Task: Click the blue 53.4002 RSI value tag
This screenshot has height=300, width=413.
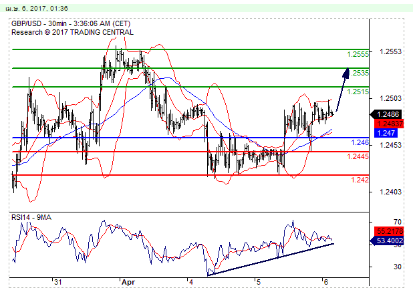Action: pos(389,241)
